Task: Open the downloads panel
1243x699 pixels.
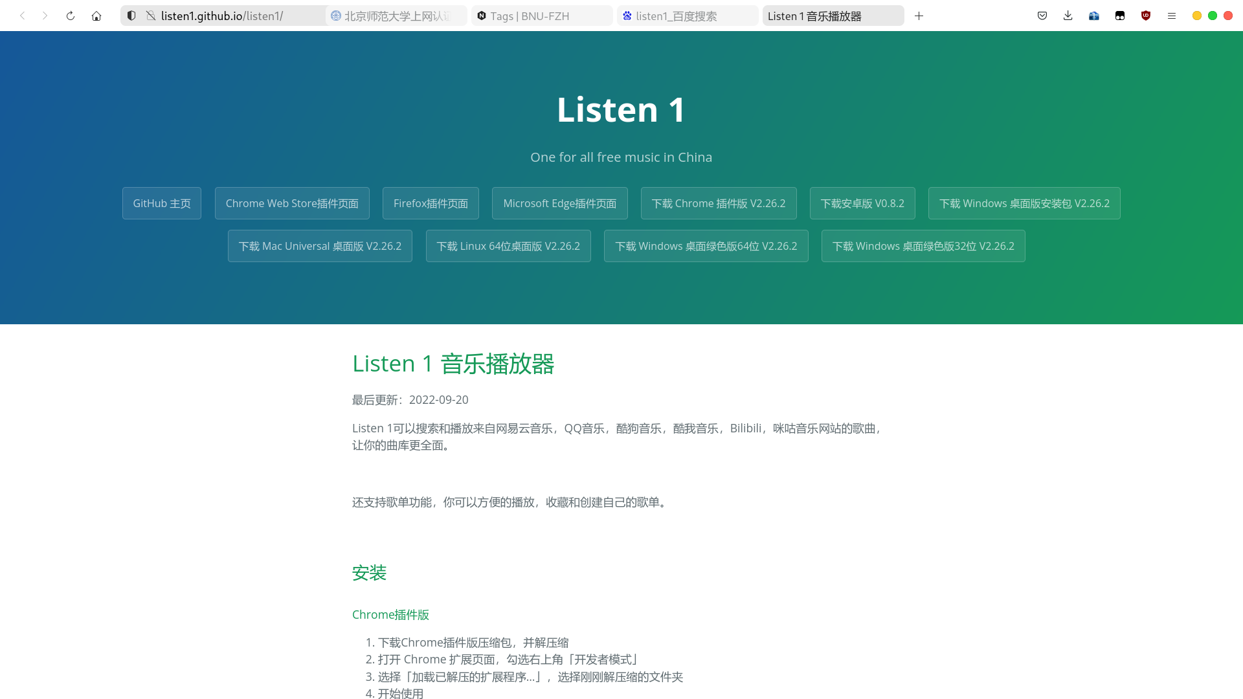Action: tap(1068, 16)
